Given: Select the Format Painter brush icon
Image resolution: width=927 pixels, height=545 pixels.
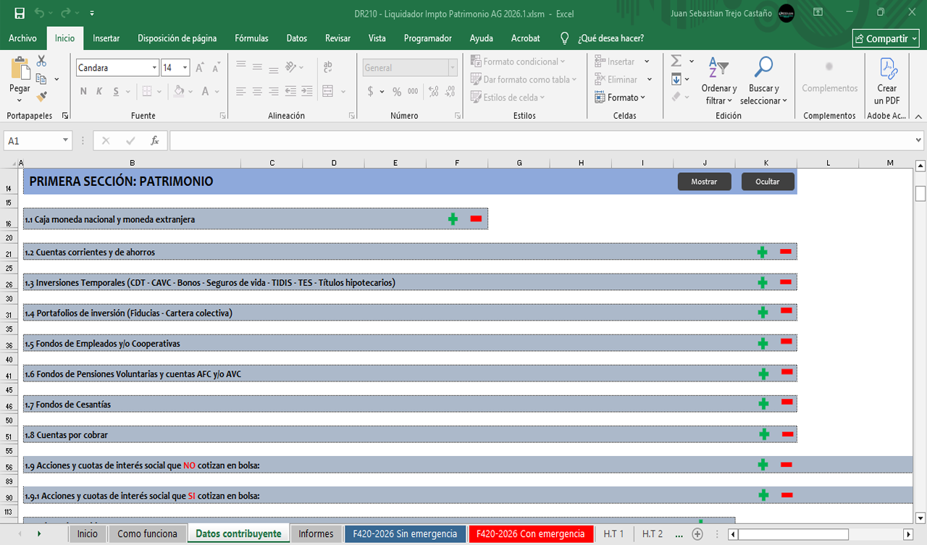Looking at the screenshot, I should pos(41,96).
